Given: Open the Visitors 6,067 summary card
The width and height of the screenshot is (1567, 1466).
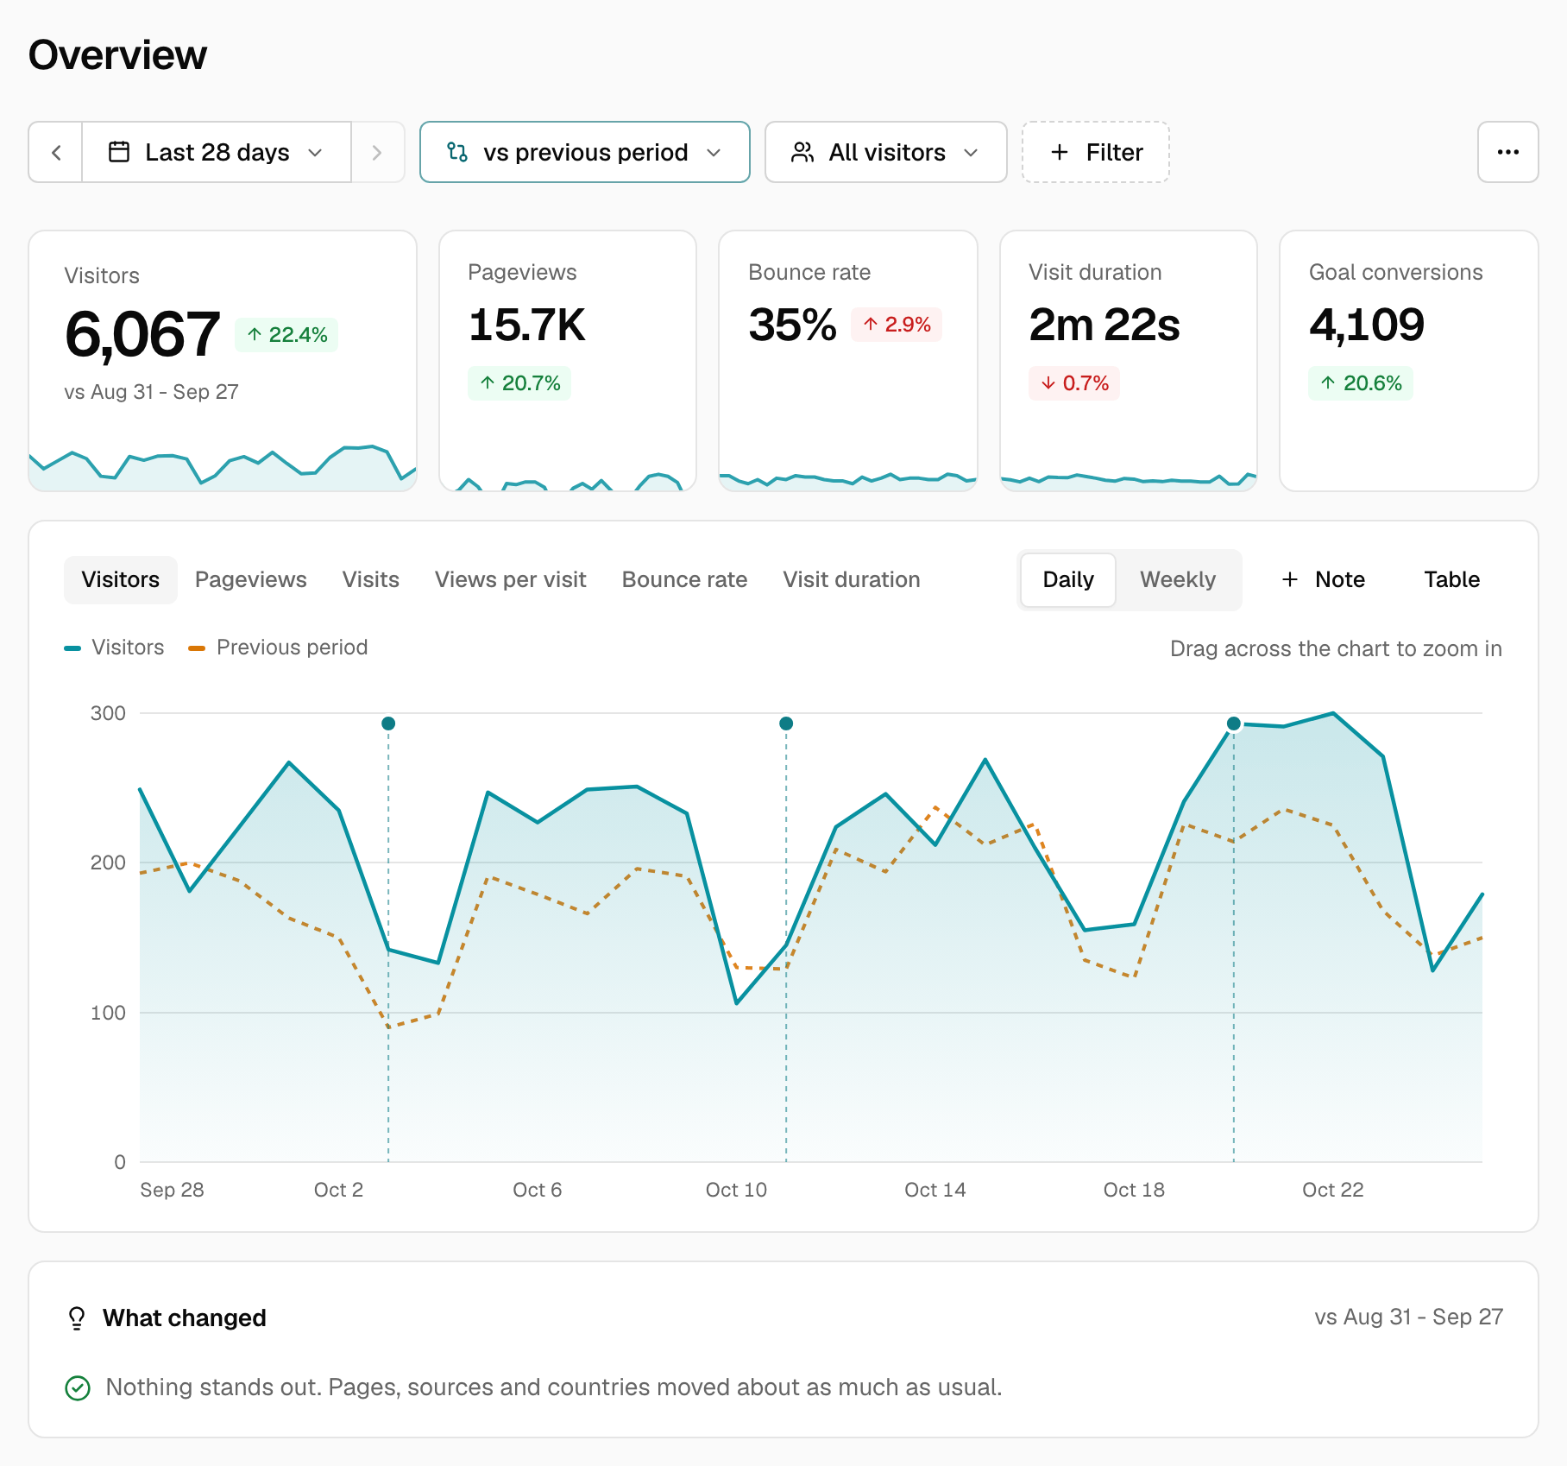Looking at the screenshot, I should pyautogui.click(x=223, y=361).
